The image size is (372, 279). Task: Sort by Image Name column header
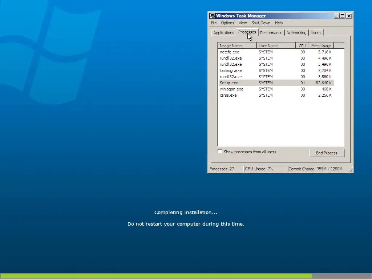point(237,45)
